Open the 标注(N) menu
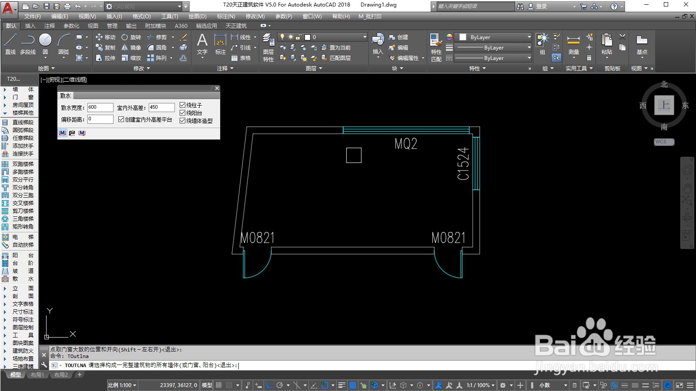 (226, 17)
